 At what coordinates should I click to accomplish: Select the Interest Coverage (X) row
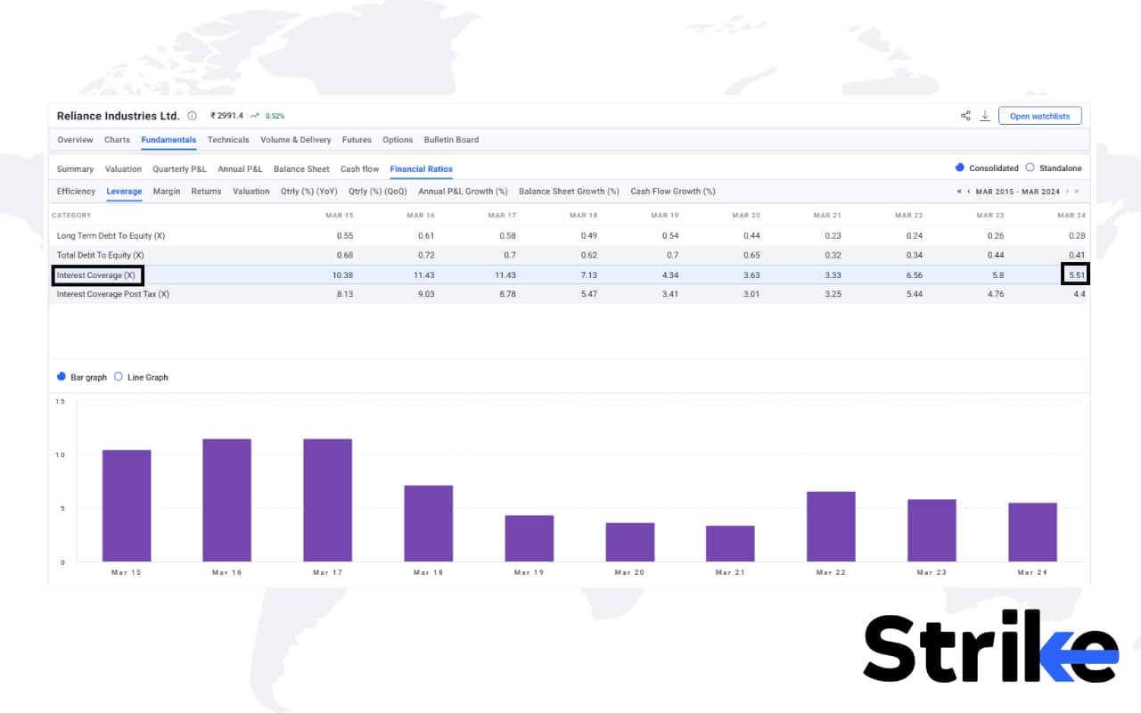tap(97, 275)
